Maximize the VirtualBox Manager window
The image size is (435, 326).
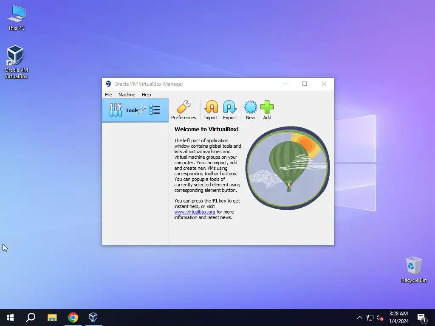coord(304,84)
